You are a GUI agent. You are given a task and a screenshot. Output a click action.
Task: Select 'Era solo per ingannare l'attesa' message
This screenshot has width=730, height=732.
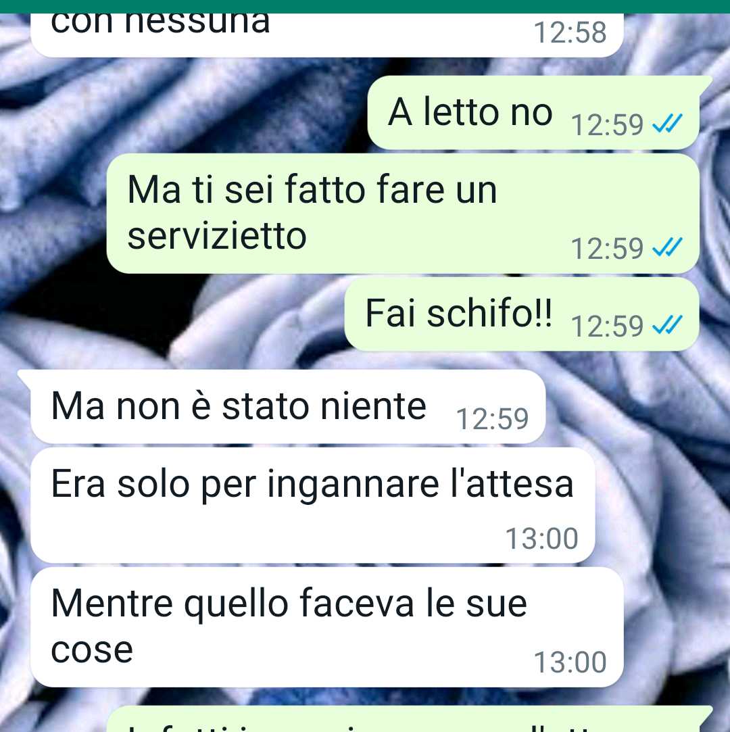313,505
